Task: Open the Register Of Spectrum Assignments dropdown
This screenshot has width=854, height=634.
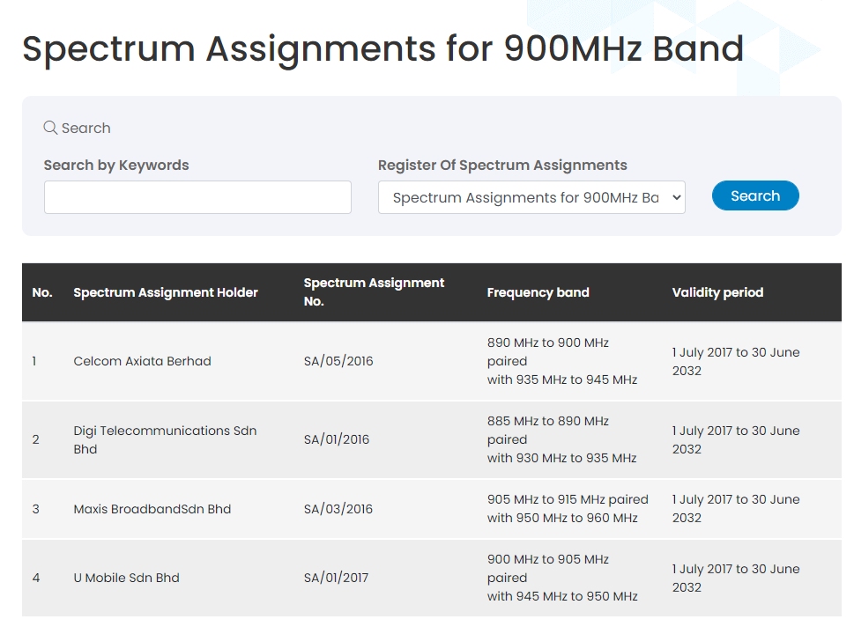Action: click(531, 197)
